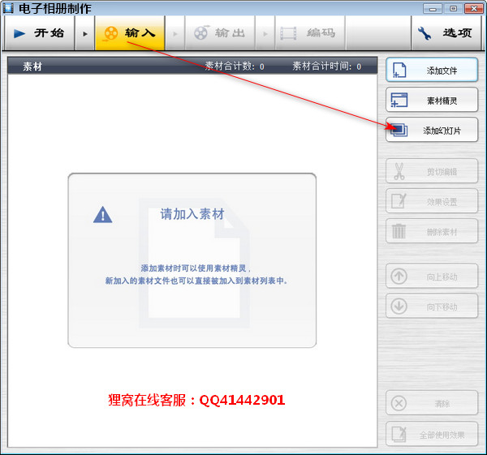Open 选项 (Options) with wrench icon
The image size is (487, 455).
click(x=446, y=33)
